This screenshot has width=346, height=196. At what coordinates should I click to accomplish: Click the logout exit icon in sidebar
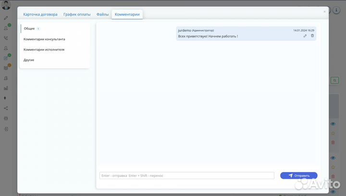(x=6, y=129)
